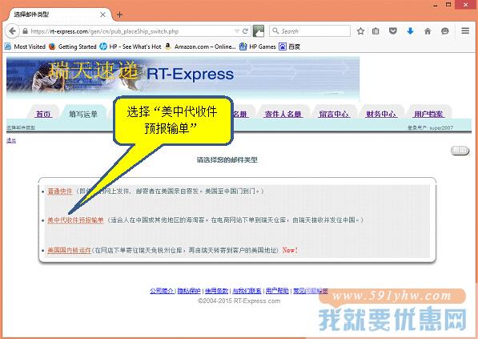Click the green page icon beside the address bar

click(258, 31)
